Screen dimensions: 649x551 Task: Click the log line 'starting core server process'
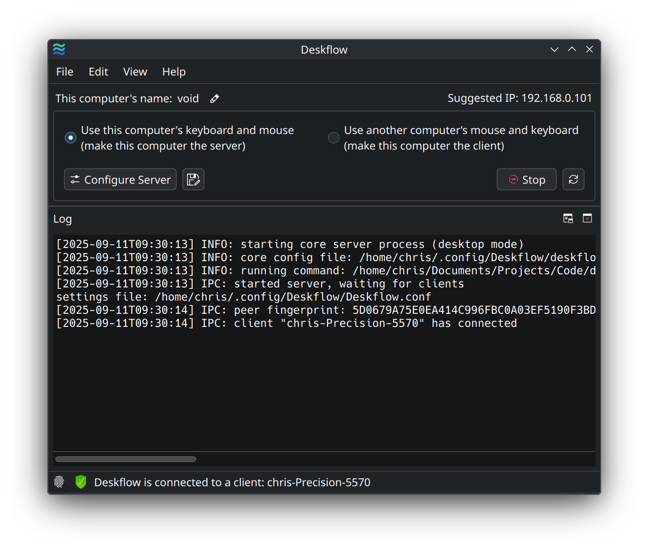(x=290, y=245)
